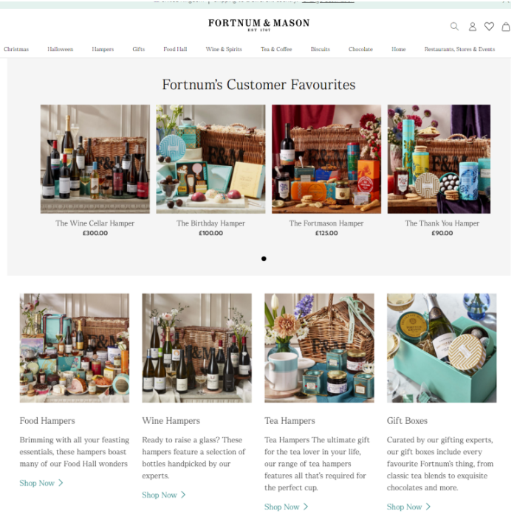517x519 pixels.
Task: Expand Restaurants, Stores & Events menu
Action: pyautogui.click(x=459, y=49)
